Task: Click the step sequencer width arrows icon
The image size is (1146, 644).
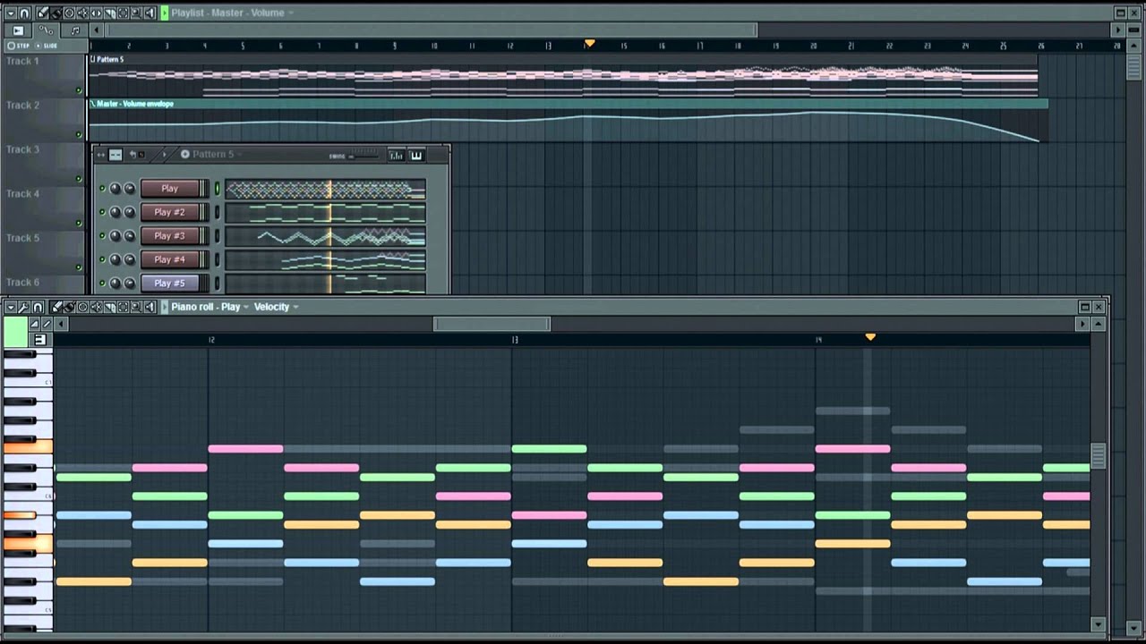Action: tap(100, 155)
